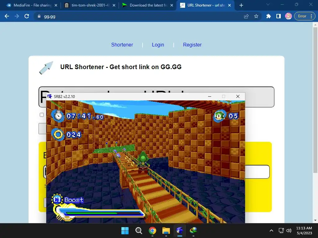
Task: Open the tab search chevron
Action: 268,4
